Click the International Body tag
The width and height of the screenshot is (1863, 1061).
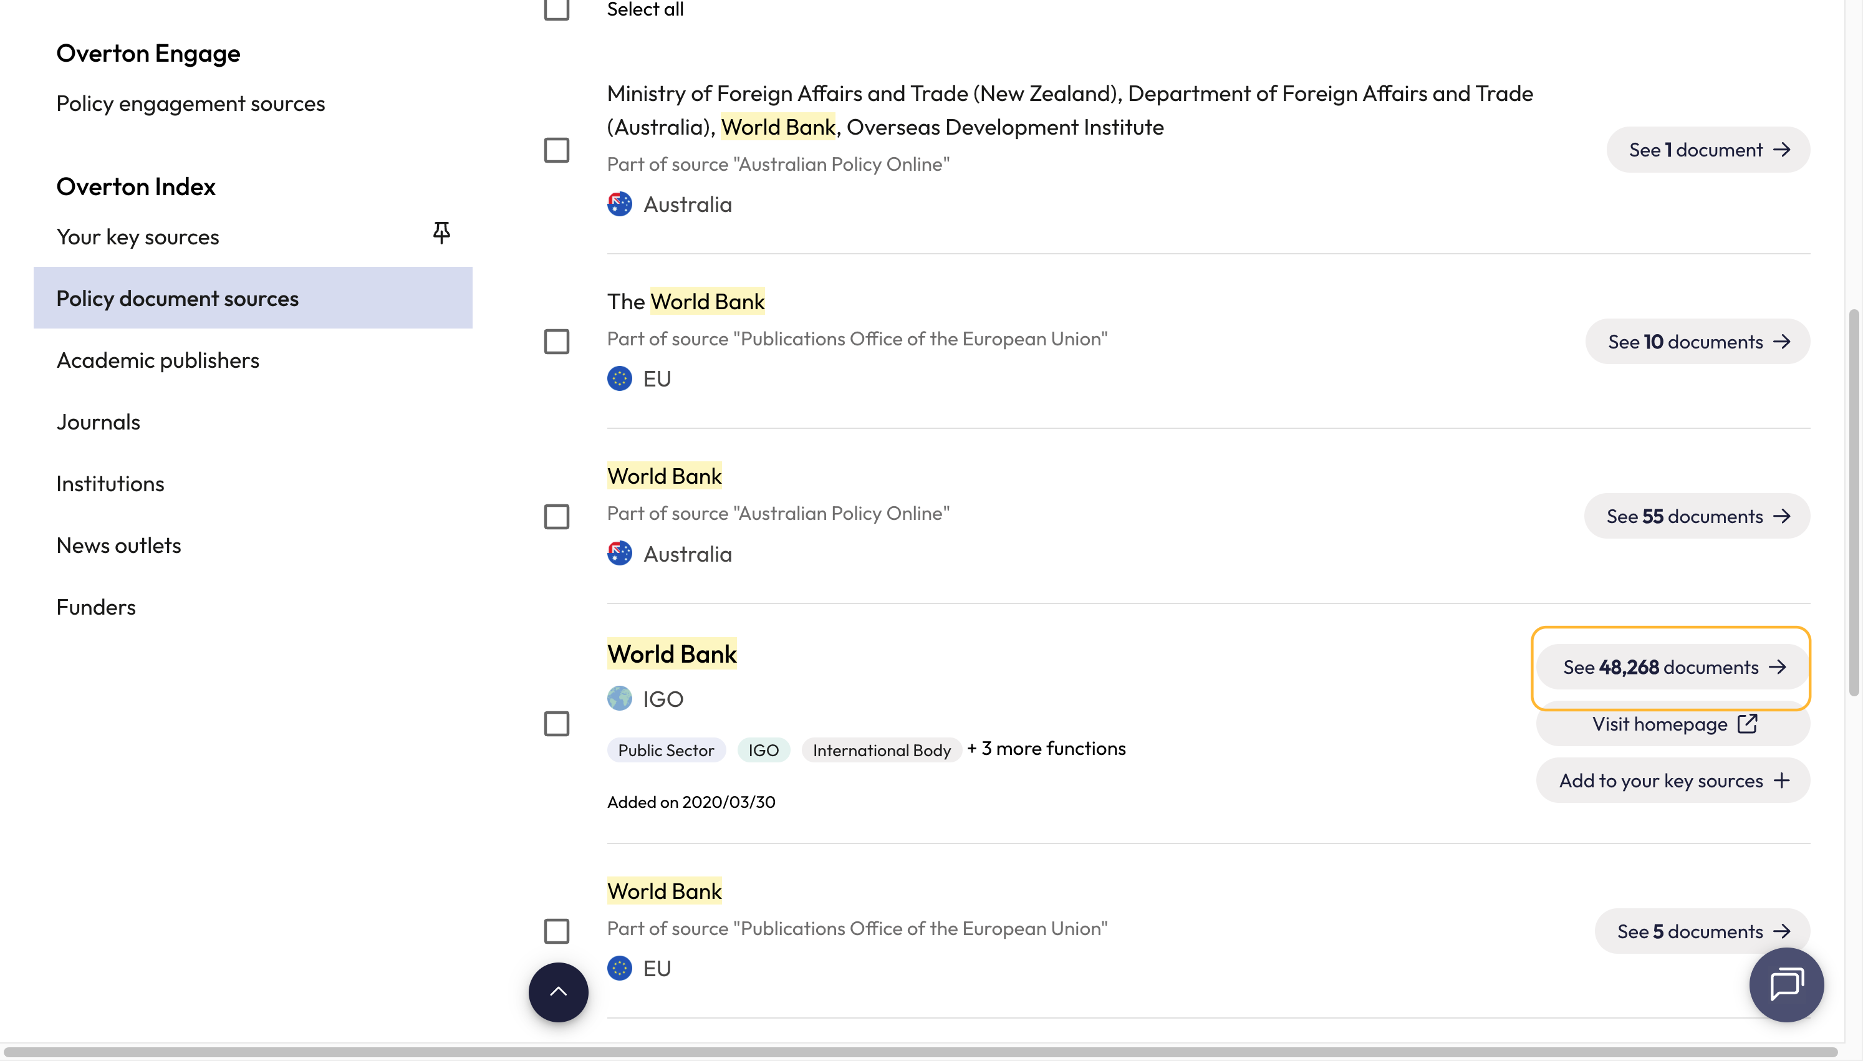click(882, 750)
